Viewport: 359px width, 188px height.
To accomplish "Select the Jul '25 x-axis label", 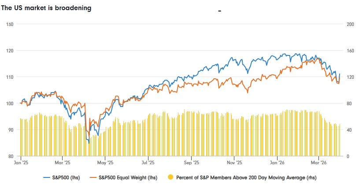I will coord(148,162).
